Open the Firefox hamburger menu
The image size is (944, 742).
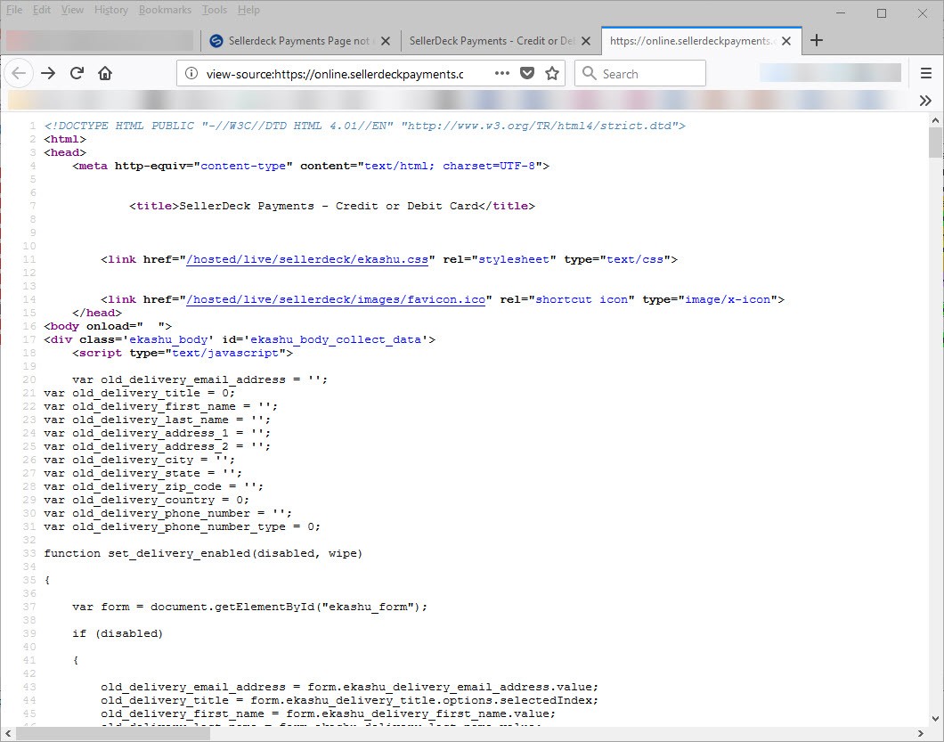click(x=926, y=74)
